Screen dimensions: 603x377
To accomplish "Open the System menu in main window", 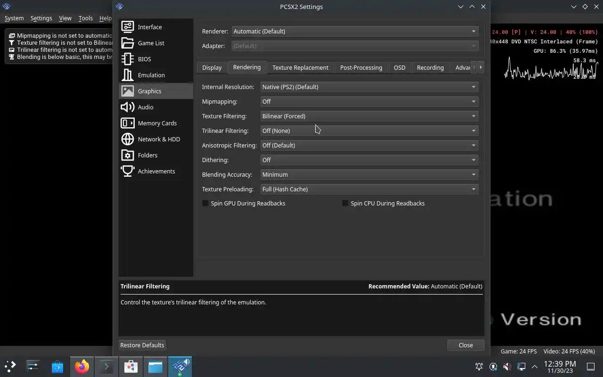I will coord(14,18).
